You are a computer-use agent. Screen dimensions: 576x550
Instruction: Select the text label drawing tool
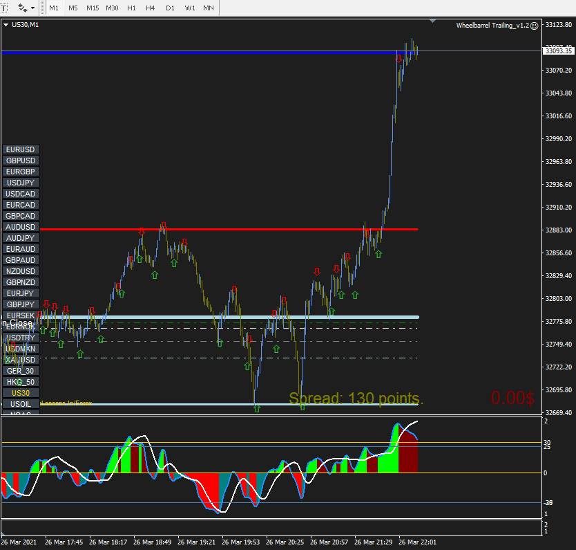(3, 8)
